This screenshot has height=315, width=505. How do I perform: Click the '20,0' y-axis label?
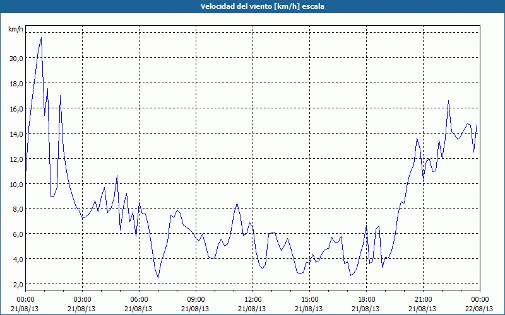click(x=16, y=59)
